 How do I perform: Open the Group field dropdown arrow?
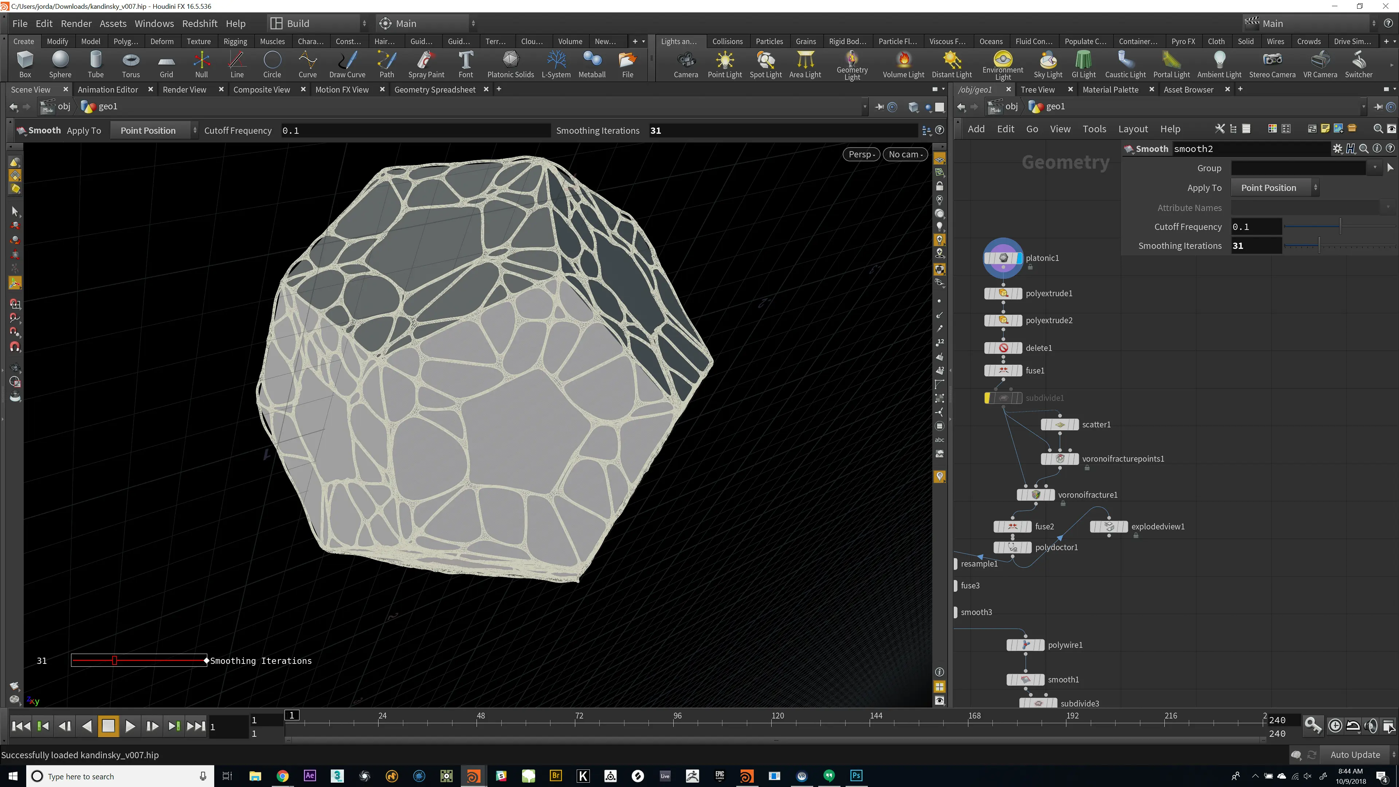(1375, 168)
